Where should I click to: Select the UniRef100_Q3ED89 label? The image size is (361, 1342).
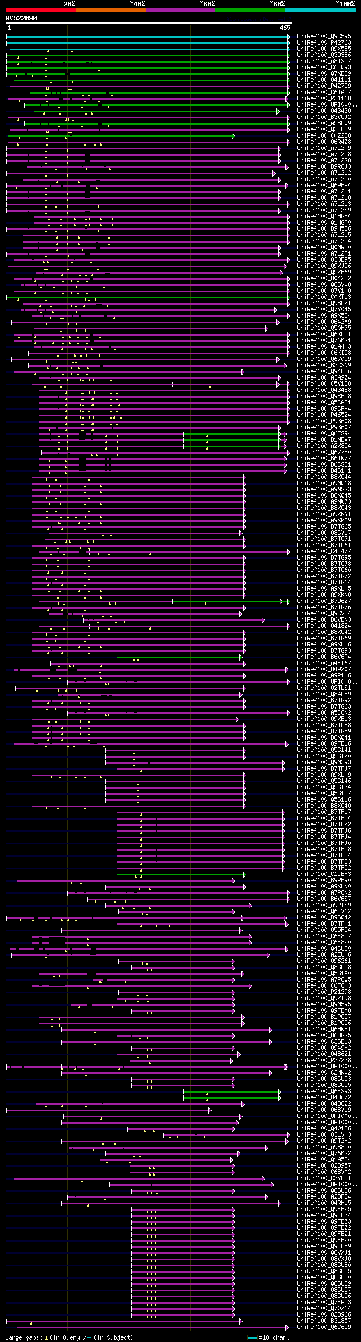point(324,129)
